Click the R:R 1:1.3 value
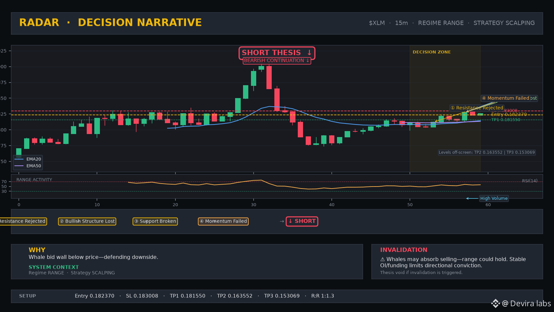The height and width of the screenshot is (312, 554). click(323, 296)
